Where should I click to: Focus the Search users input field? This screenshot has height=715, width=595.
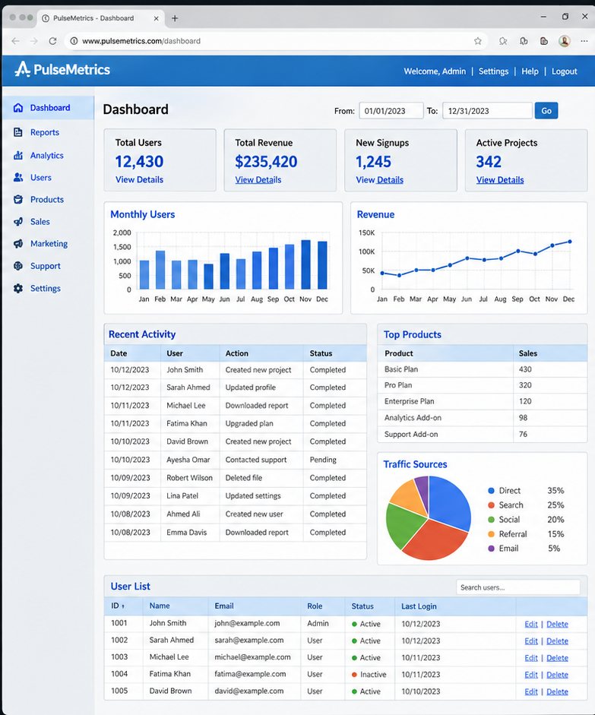point(518,587)
